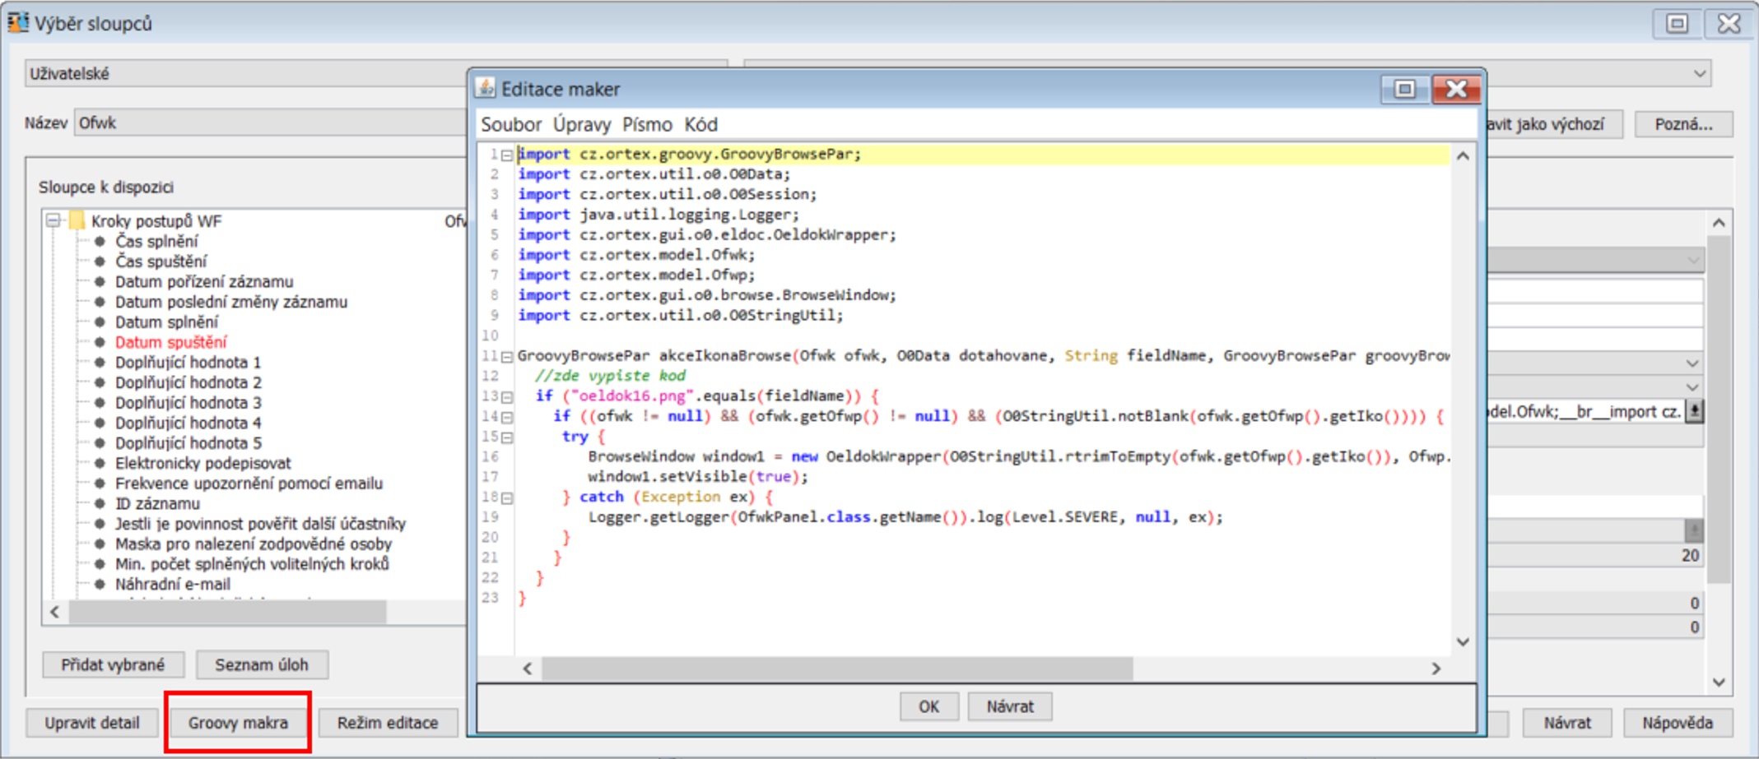Click the Editace maker window icon
The height and width of the screenshot is (759, 1759).
click(x=486, y=88)
